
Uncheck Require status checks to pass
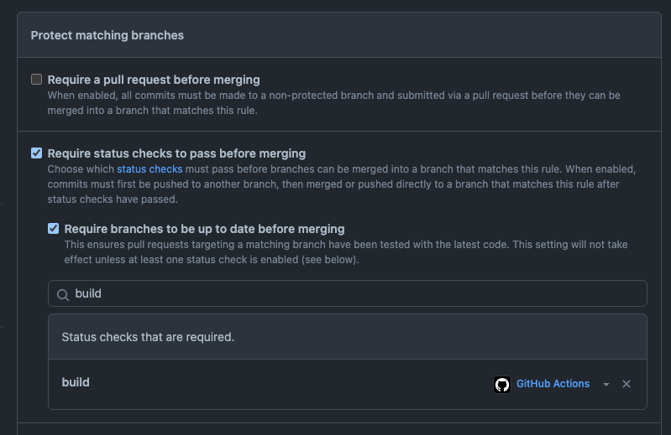(x=36, y=153)
